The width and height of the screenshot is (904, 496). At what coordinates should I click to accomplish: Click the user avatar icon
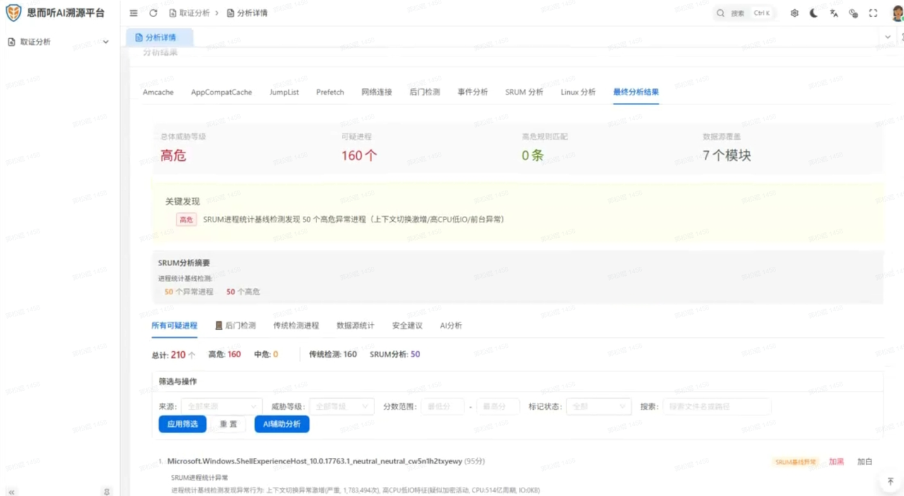(x=898, y=13)
